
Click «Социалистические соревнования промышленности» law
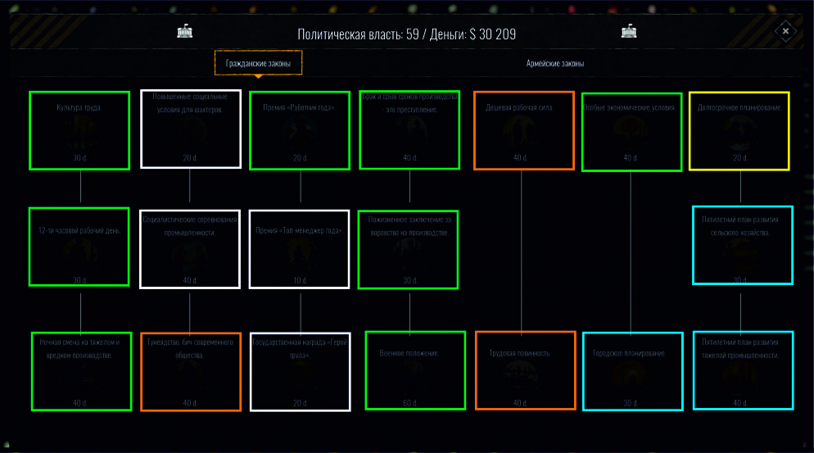click(x=190, y=250)
